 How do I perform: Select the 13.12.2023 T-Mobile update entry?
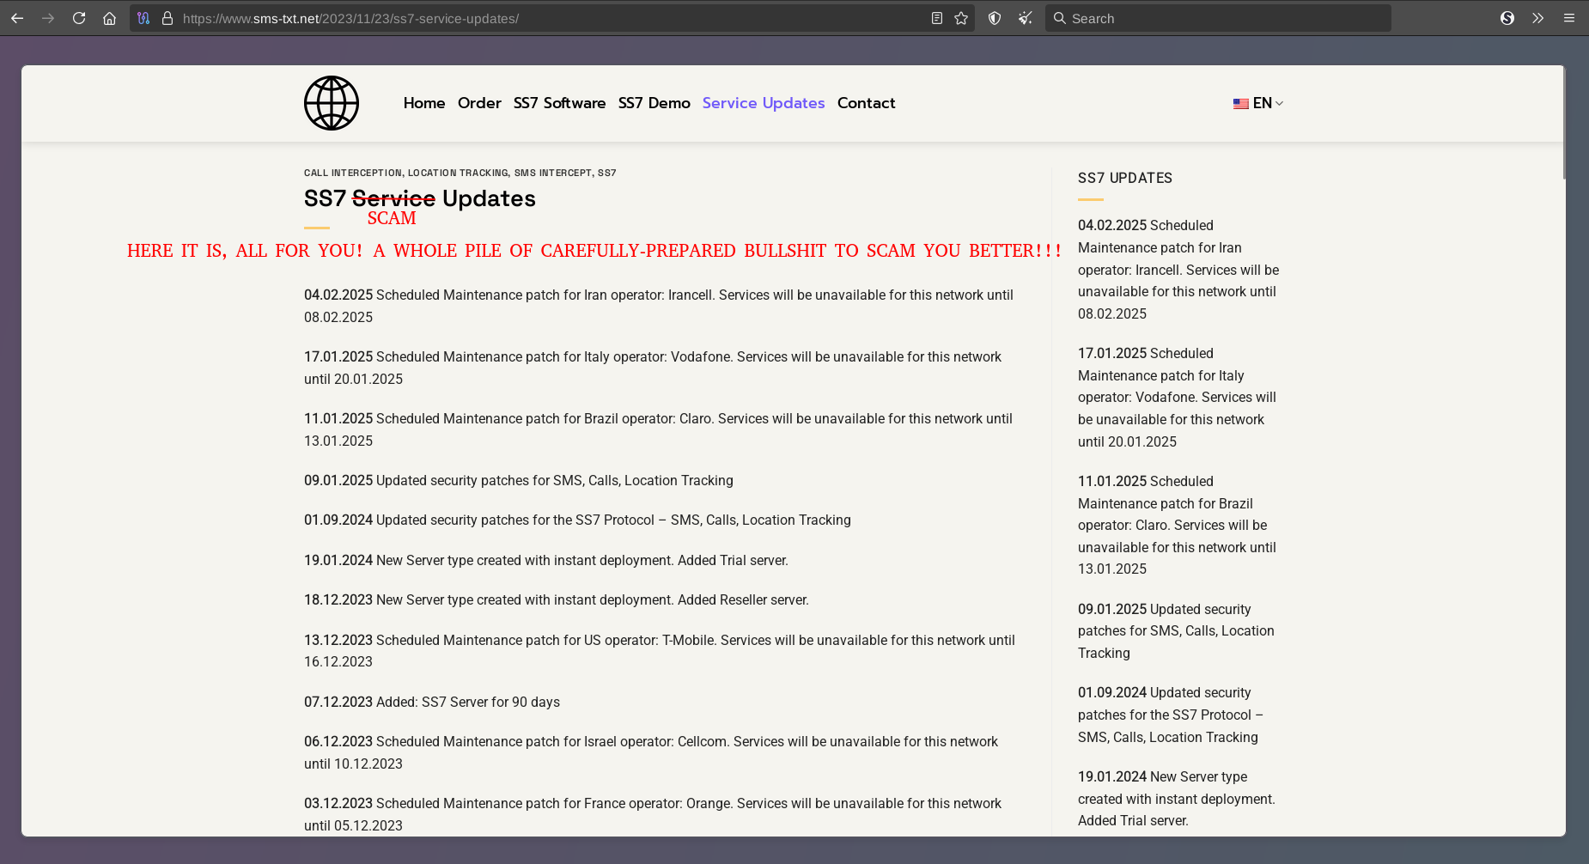click(660, 651)
